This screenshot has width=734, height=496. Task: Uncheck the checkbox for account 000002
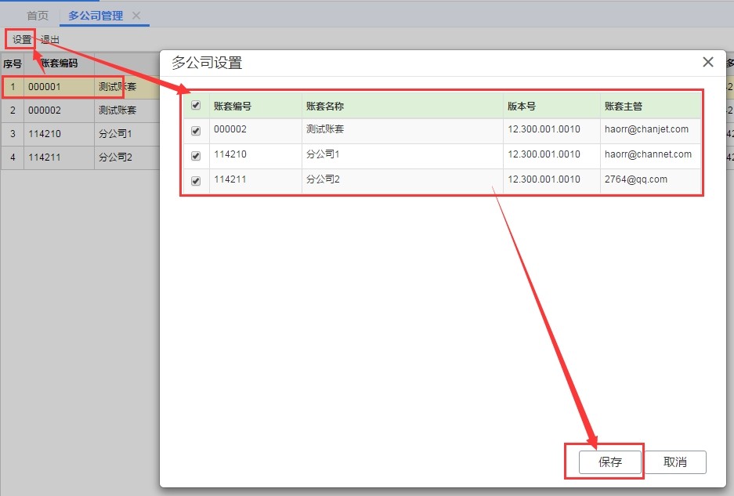pyautogui.click(x=196, y=131)
